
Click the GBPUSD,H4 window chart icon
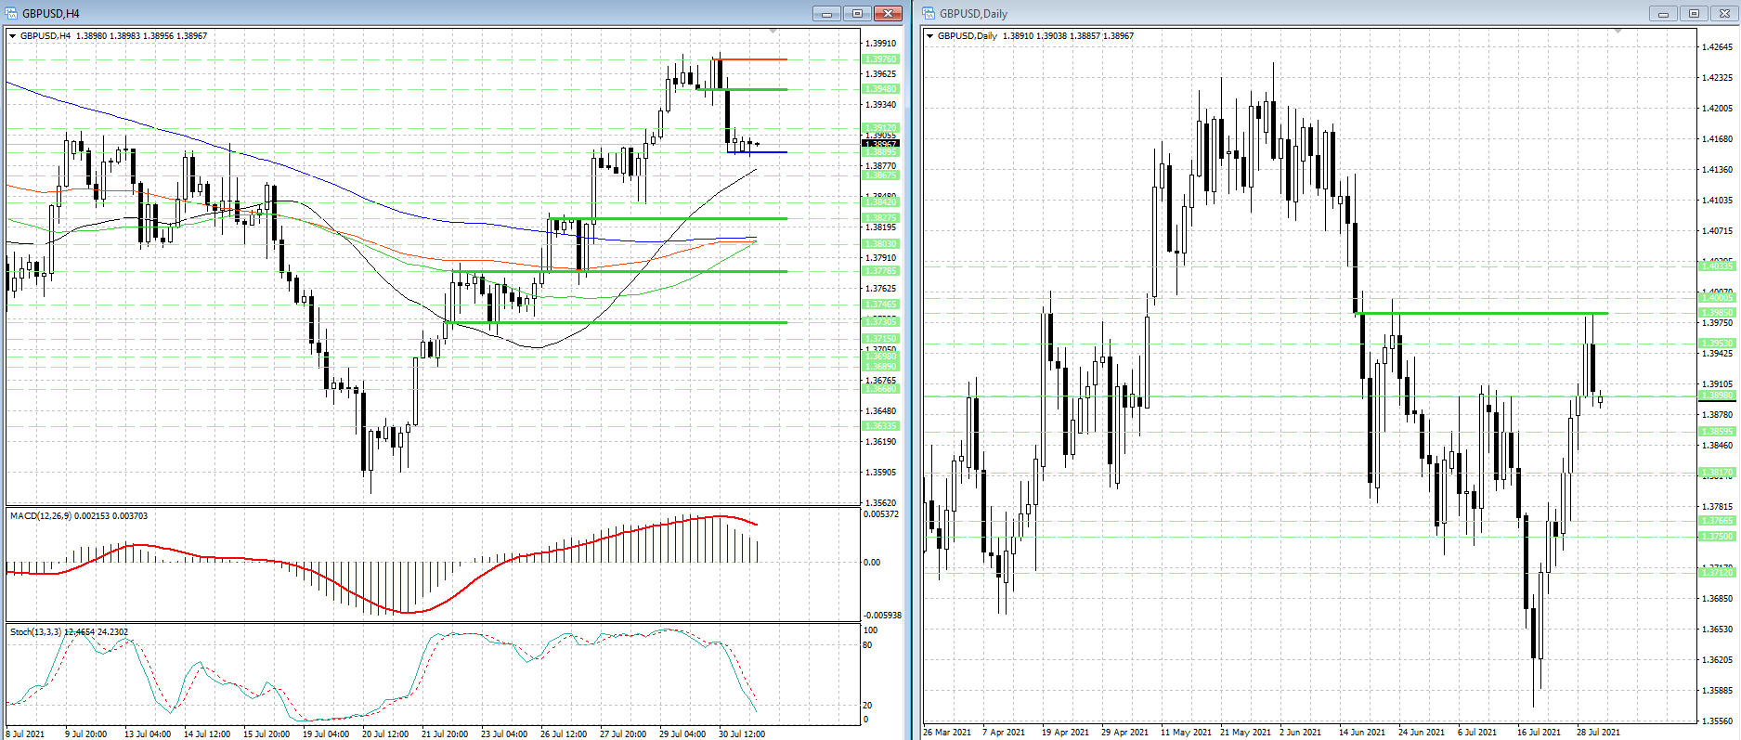[x=11, y=13]
